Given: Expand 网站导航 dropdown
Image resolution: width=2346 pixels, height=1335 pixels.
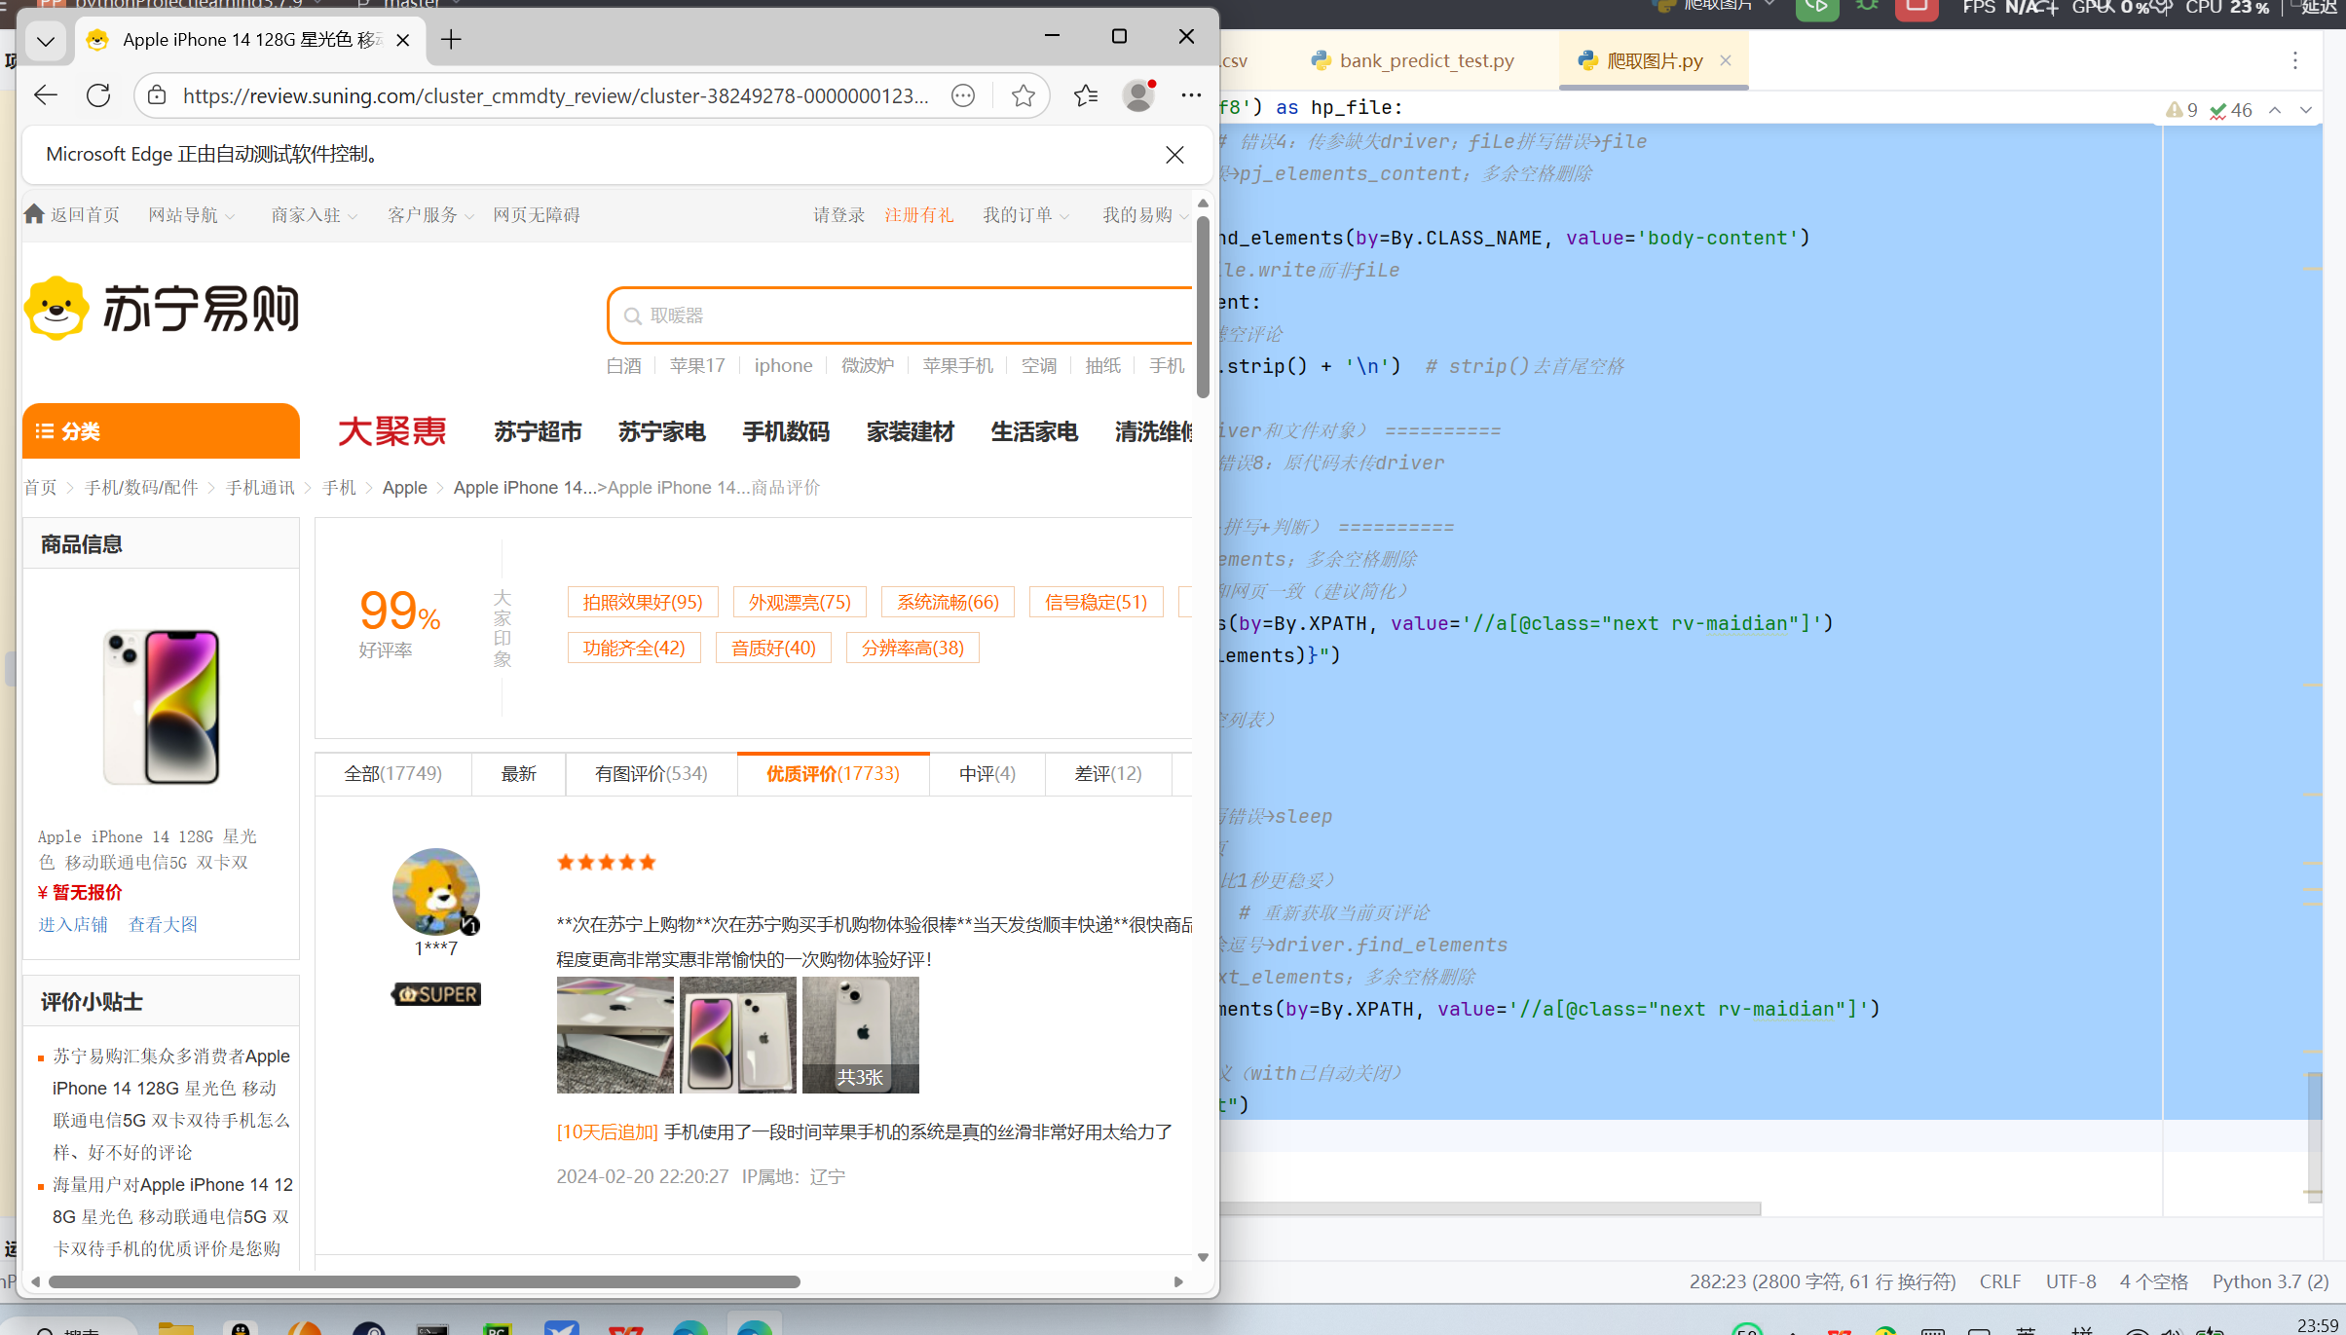Looking at the screenshot, I should tap(191, 215).
